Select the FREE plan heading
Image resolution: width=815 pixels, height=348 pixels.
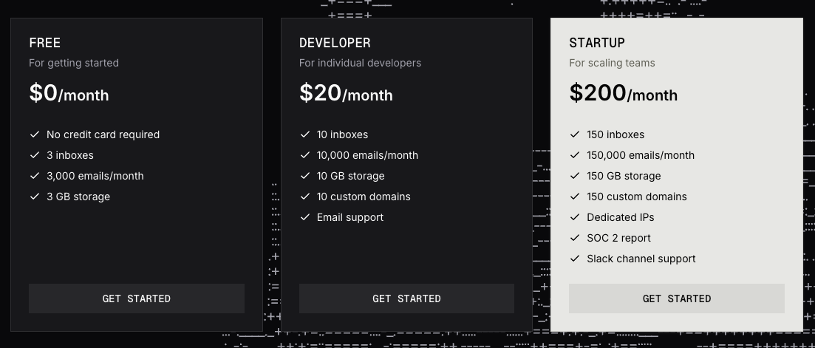[45, 43]
